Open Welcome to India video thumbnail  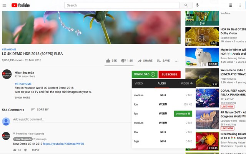coord(202,77)
